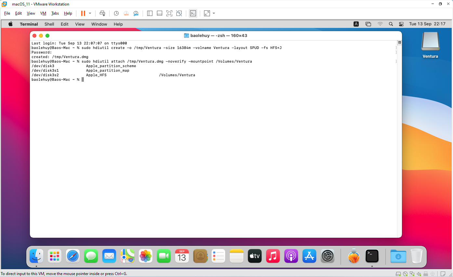The height and width of the screenshot is (277, 453).
Task: Open App Store from the Dock
Action: click(x=309, y=256)
